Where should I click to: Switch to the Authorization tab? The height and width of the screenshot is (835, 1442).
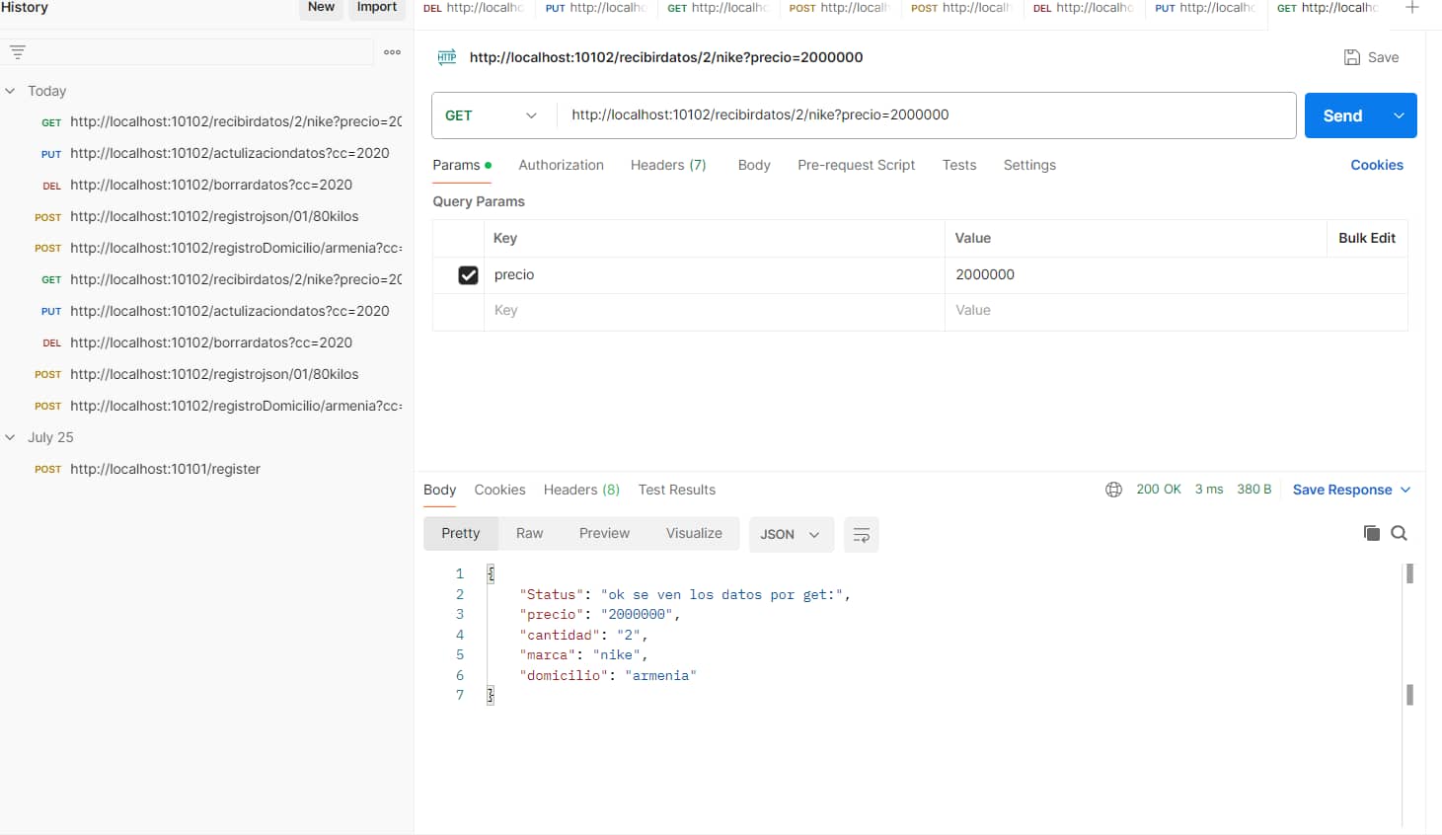click(561, 165)
